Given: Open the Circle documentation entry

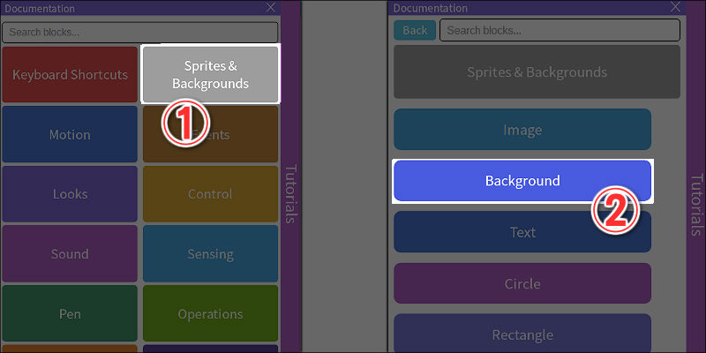Looking at the screenshot, I should (522, 283).
